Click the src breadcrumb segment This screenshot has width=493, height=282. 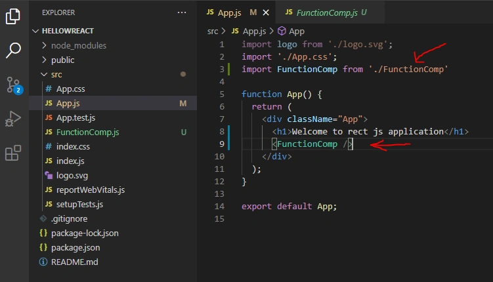(x=213, y=31)
